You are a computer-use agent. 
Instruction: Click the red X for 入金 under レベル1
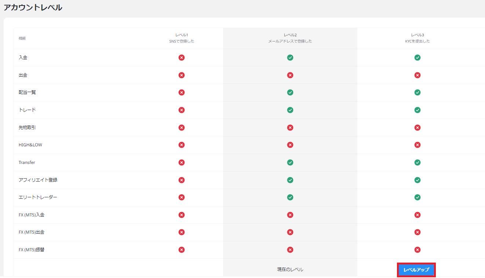point(181,58)
